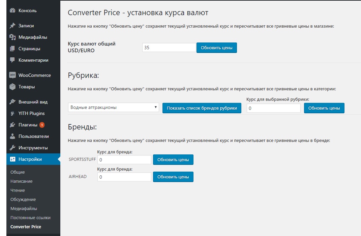
Task: Open Написание settings submenu
Action: pyautogui.click(x=22, y=181)
